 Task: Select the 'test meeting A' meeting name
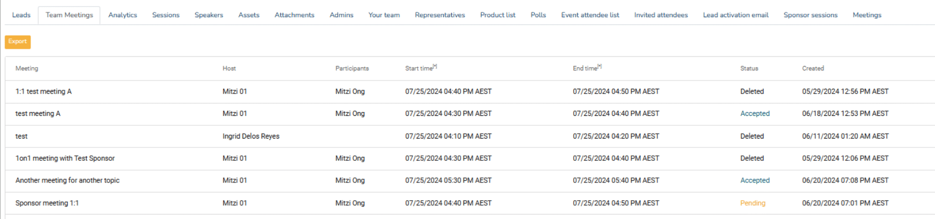(x=38, y=114)
